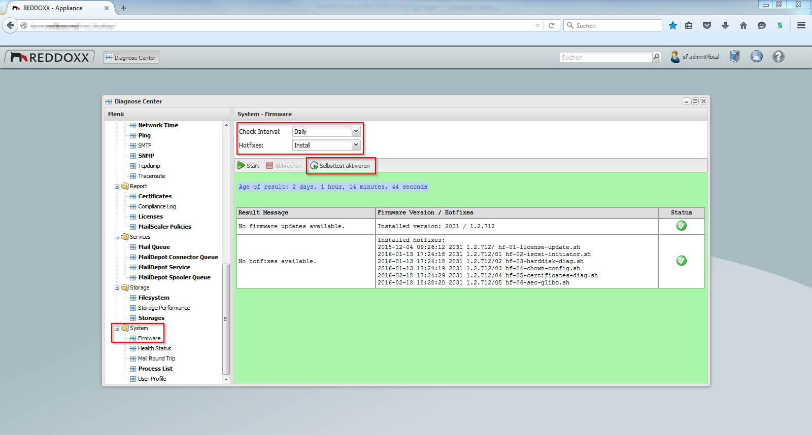Screen dimensions: 812x435
Task: Click browser reload button
Action: click(551, 25)
